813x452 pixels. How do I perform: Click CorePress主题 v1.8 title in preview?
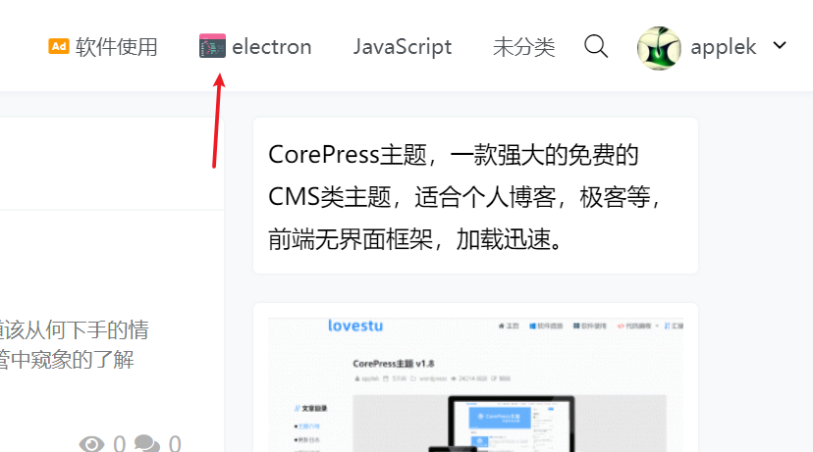click(x=394, y=364)
